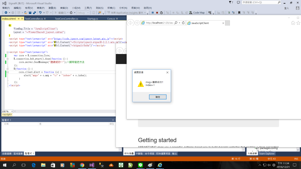Click the IE Home icon

(x=293, y=23)
